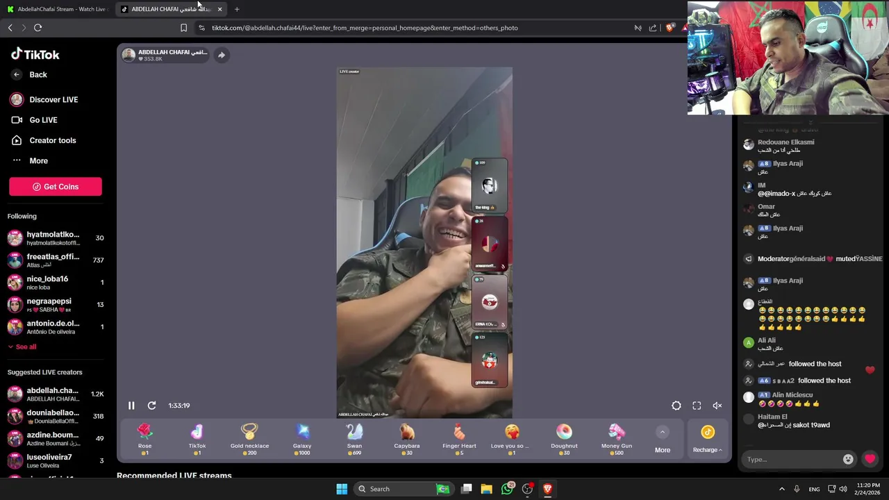Open nice_loba16 live stream
The height and width of the screenshot is (500, 889).
click(x=56, y=283)
